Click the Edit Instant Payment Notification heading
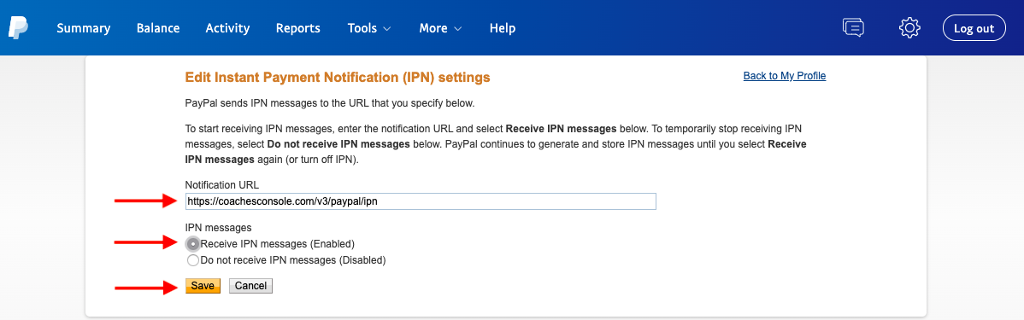The image size is (1024, 320). [338, 78]
